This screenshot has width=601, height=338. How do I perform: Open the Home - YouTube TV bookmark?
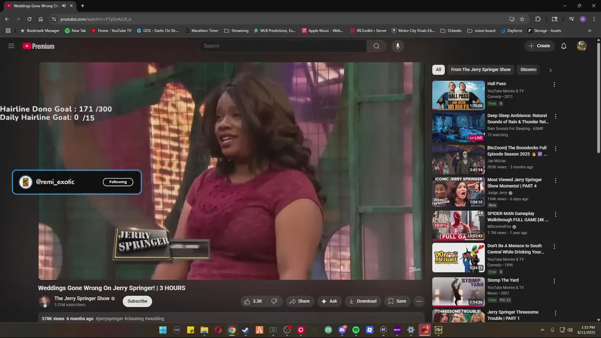[x=111, y=31]
